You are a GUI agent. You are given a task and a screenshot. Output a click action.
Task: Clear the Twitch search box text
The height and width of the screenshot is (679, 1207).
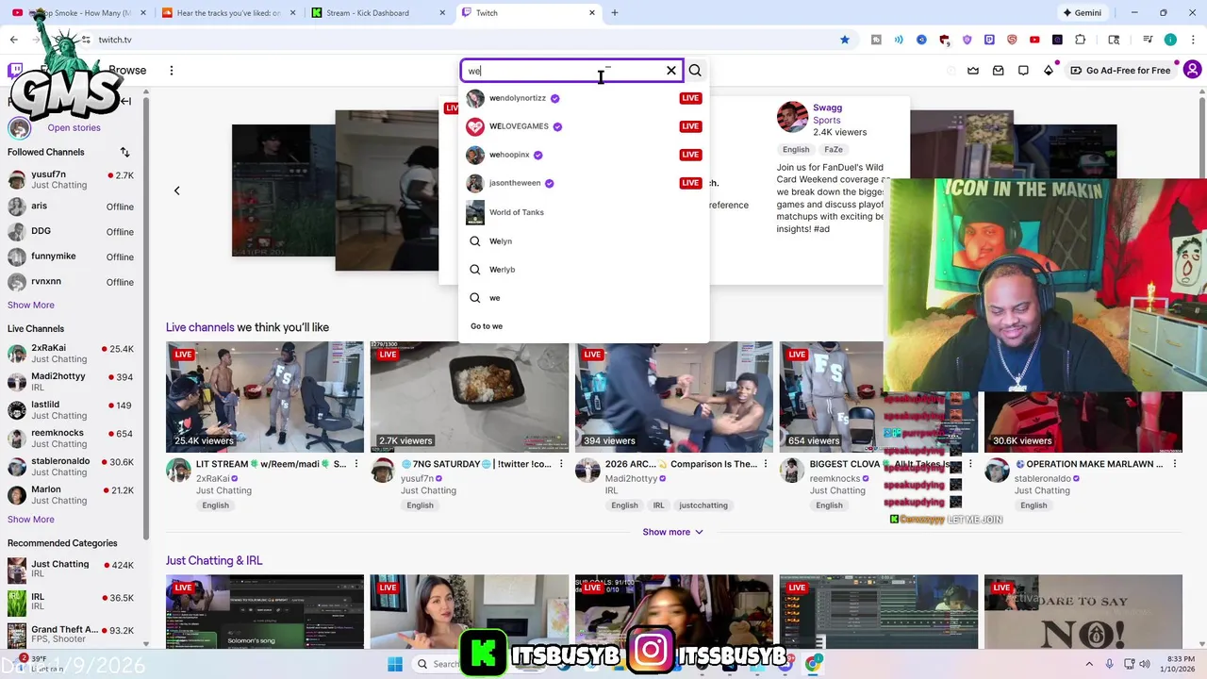pos(671,71)
